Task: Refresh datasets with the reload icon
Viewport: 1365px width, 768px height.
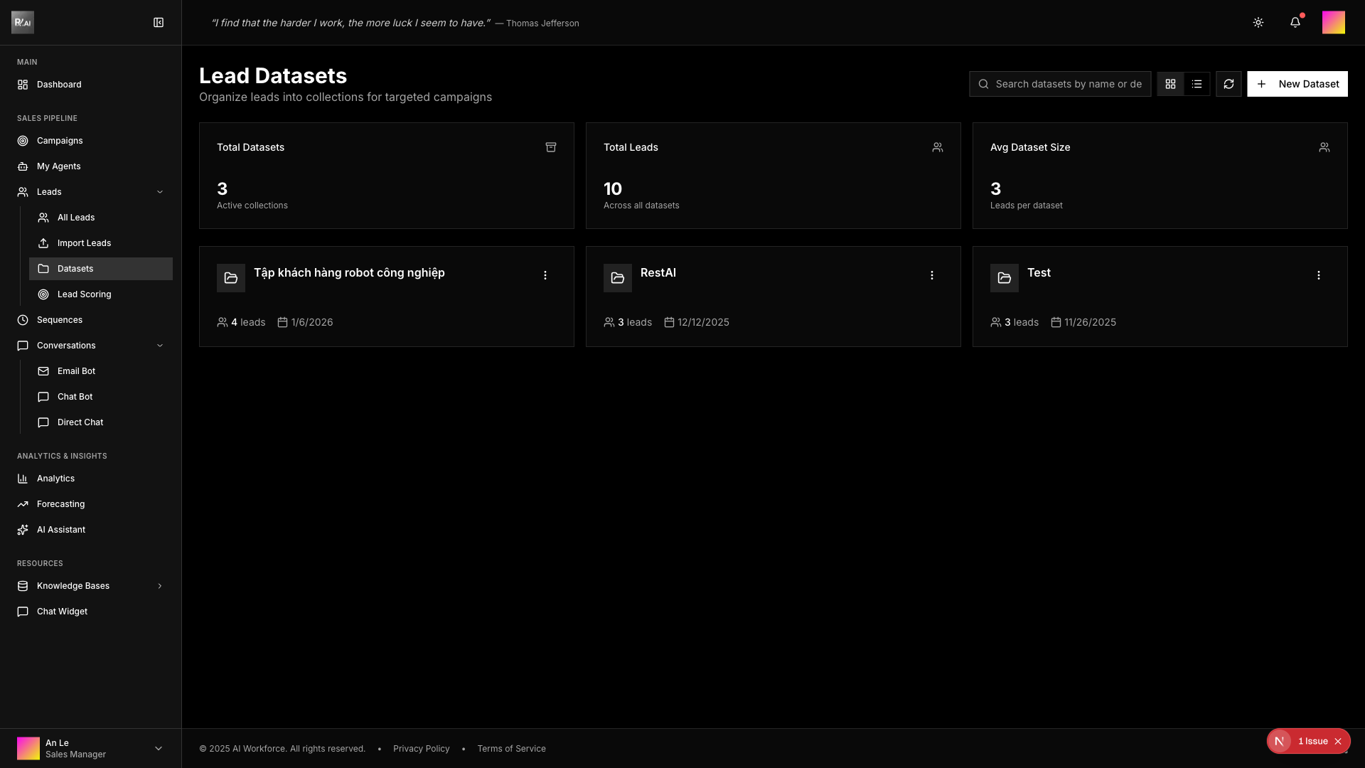Action: pos(1228,84)
